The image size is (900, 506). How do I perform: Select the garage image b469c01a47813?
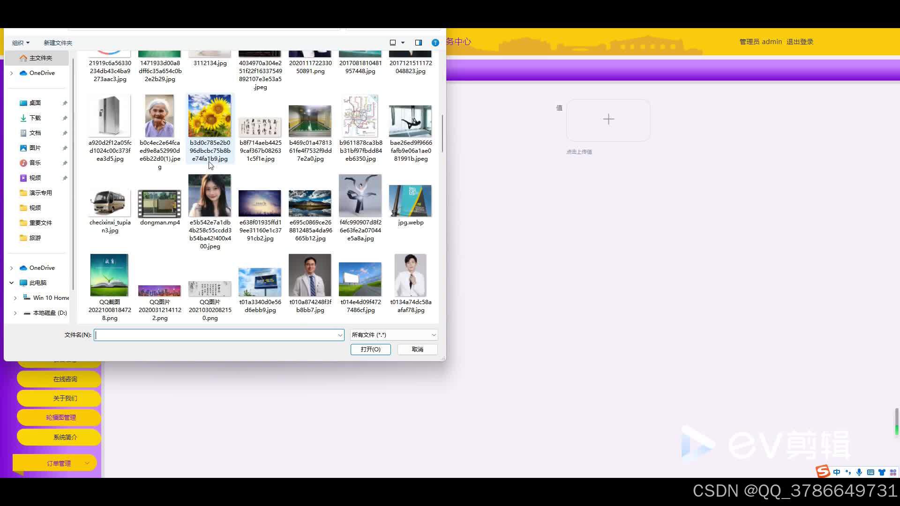pos(310,133)
